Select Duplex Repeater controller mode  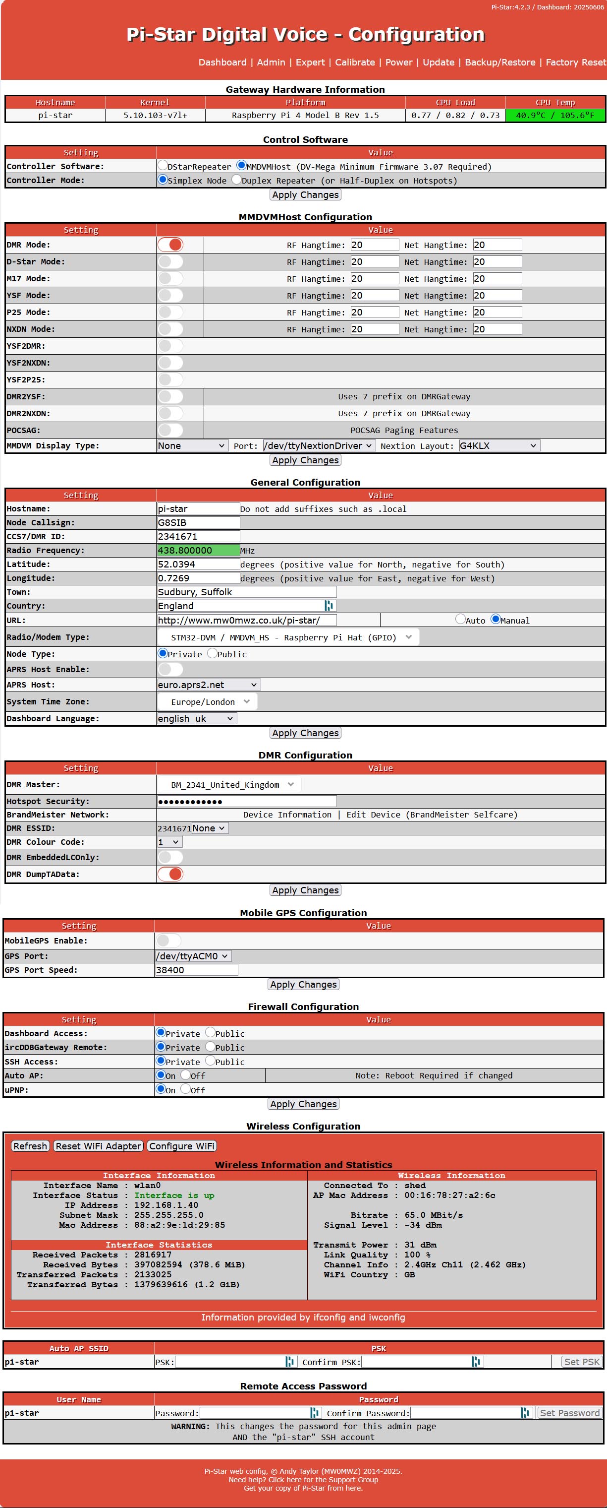[x=236, y=180]
